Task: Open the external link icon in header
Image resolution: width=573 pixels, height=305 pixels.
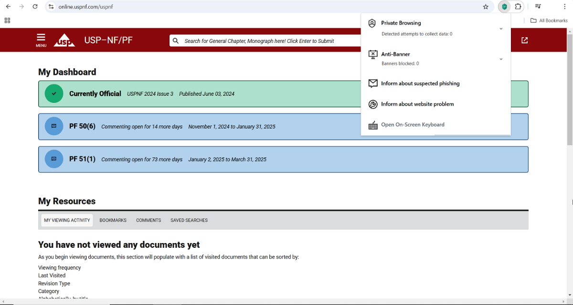Action: 525,41
